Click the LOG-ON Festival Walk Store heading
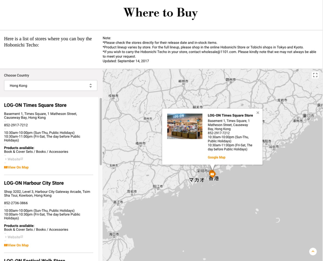323x261 pixels. pos(35,260)
